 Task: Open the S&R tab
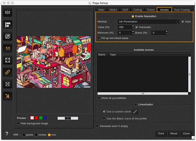(x=125, y=10)
